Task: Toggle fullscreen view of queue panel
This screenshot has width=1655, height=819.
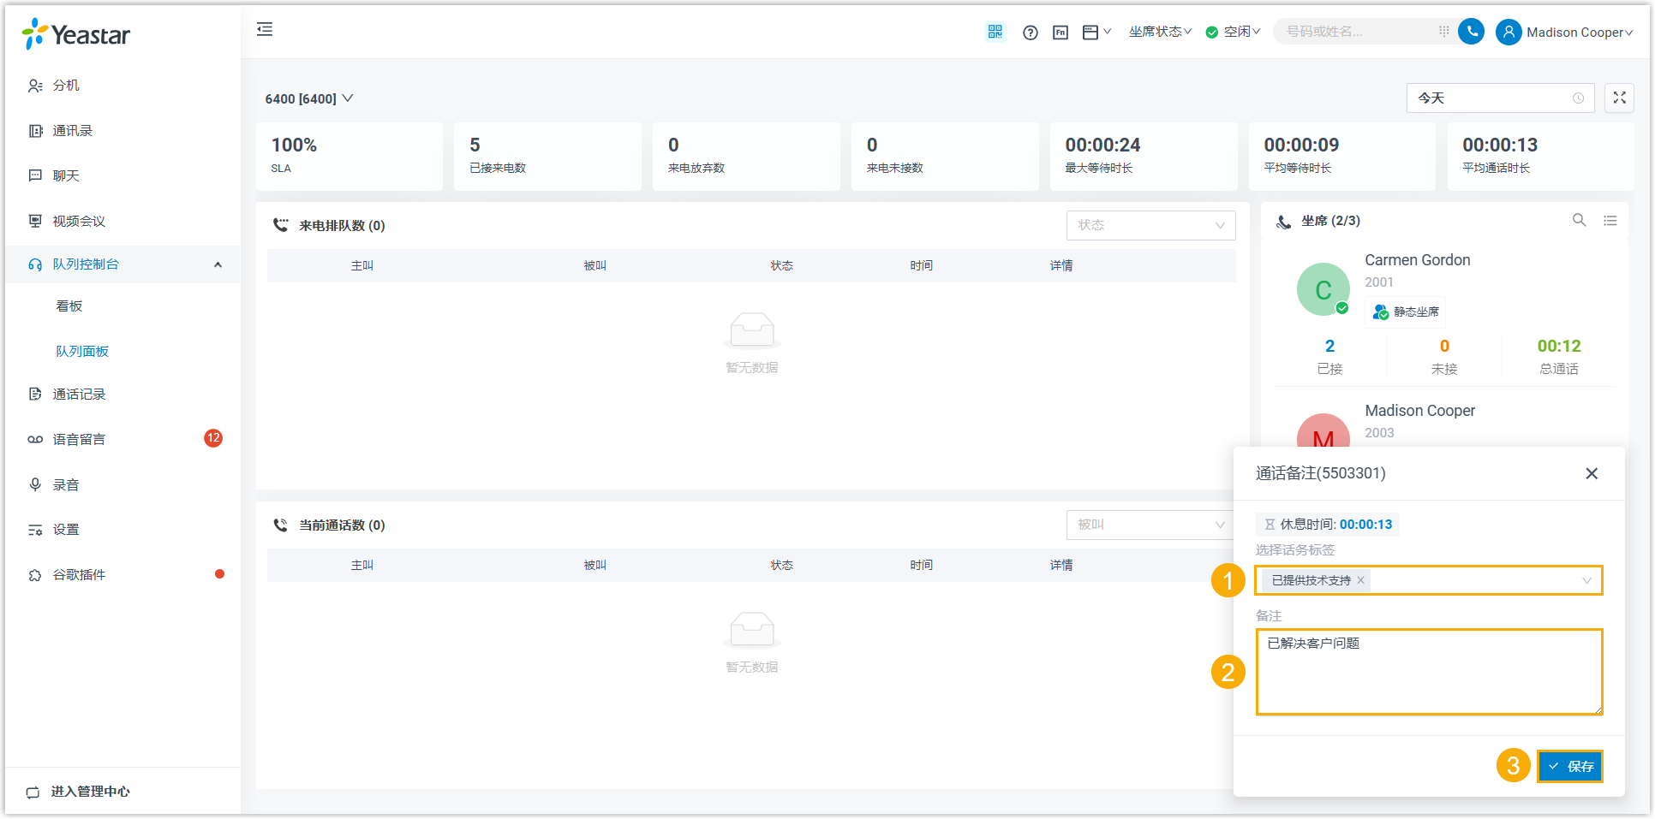Action: (1619, 98)
